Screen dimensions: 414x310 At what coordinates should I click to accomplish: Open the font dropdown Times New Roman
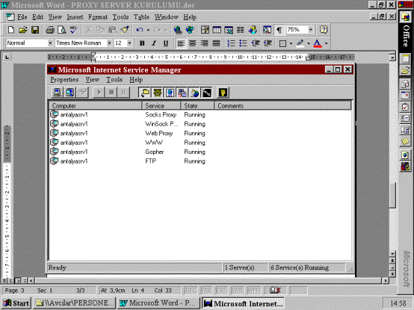[109, 43]
